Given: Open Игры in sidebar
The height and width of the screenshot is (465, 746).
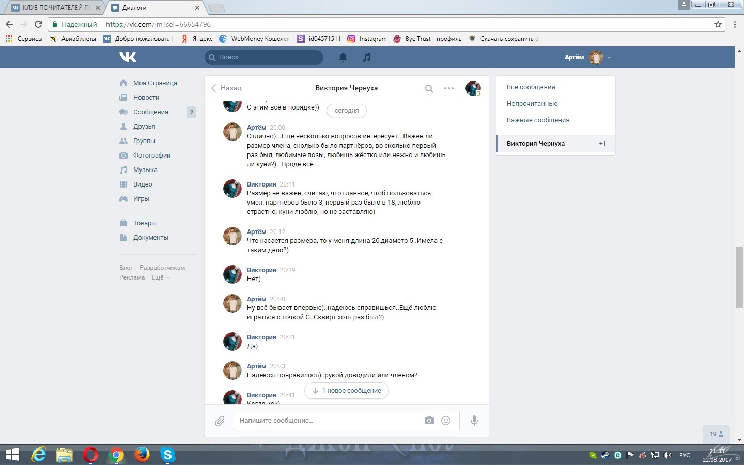Looking at the screenshot, I should [141, 198].
